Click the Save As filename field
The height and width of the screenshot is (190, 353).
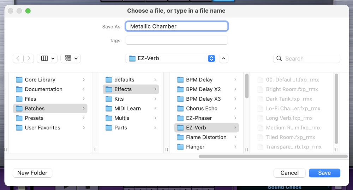(176, 26)
